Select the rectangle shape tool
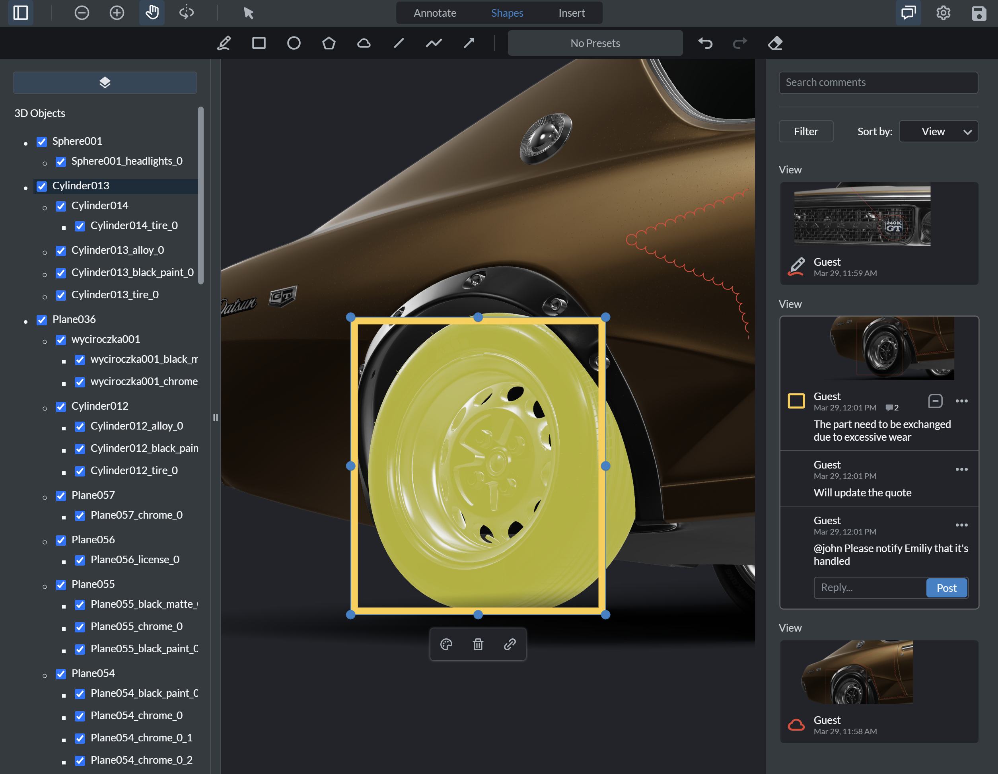 259,43
